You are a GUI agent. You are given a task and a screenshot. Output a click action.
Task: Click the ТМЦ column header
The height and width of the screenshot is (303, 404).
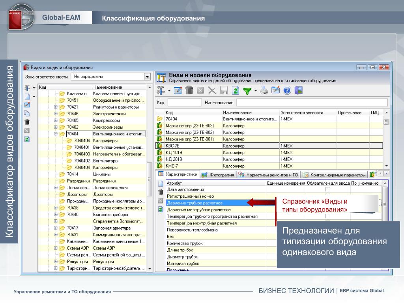point(376,112)
